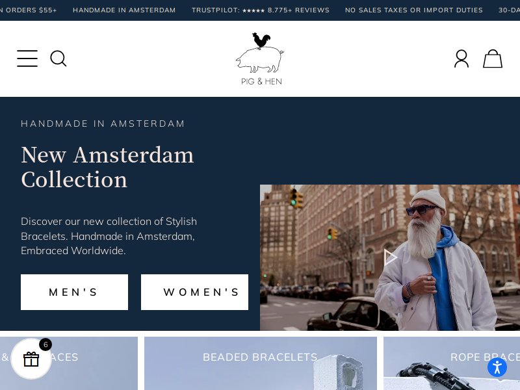Open Beaded Bracelets category tile
Image resolution: width=520 pixels, height=390 pixels.
[261, 363]
